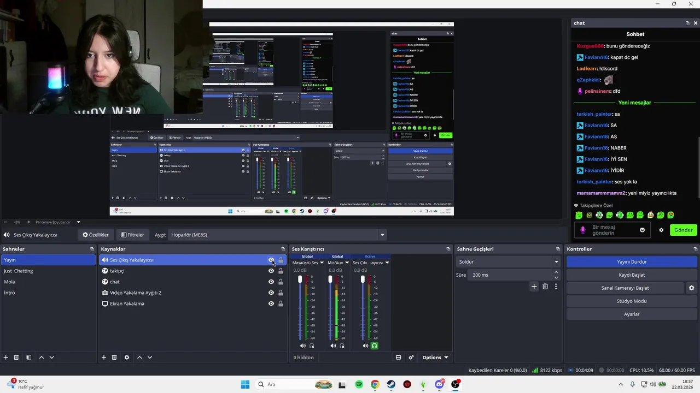Add a new scene in Sahneler panel
The width and height of the screenshot is (700, 393).
[6, 358]
